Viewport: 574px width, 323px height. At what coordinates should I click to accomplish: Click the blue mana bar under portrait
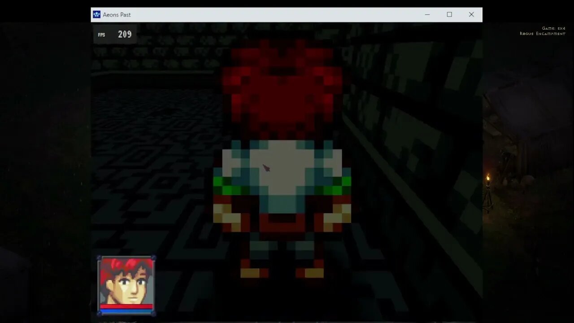(126, 311)
